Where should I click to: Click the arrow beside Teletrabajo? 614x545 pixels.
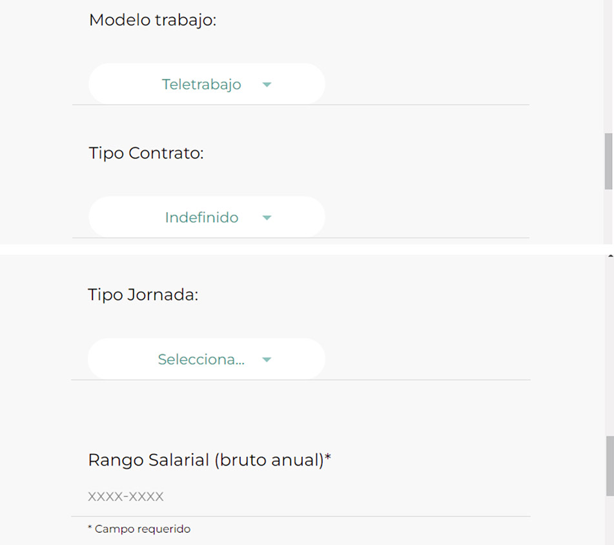pyautogui.click(x=267, y=85)
